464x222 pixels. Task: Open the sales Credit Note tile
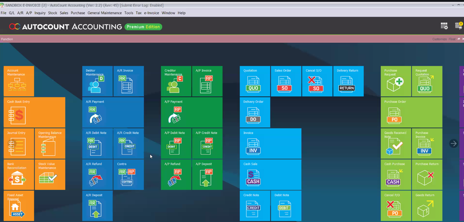pyautogui.click(x=255, y=206)
